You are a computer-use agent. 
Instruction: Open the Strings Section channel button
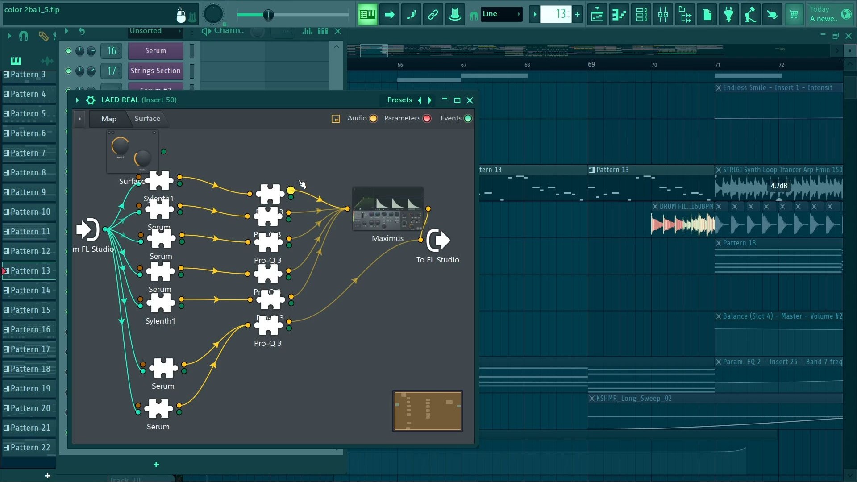point(156,71)
